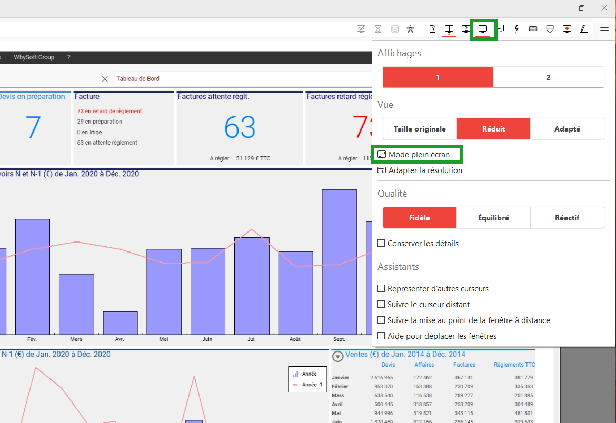616x423 pixels.
Task: Click the lightning bolt actions icon
Action: [516, 29]
